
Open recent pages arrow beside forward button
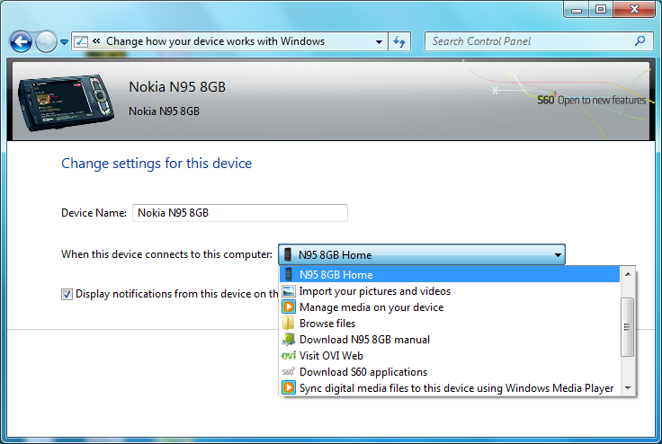[x=64, y=42]
